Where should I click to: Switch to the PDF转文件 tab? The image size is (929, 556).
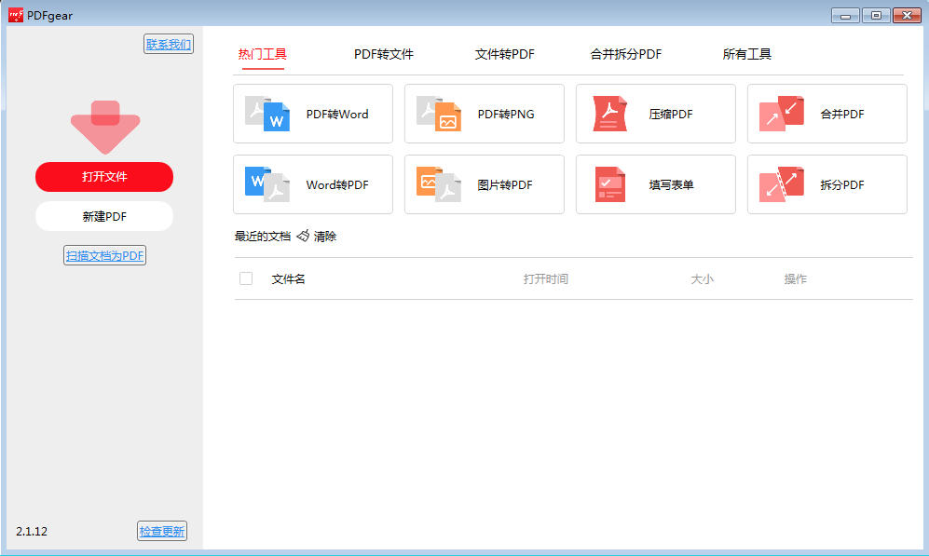click(x=383, y=54)
